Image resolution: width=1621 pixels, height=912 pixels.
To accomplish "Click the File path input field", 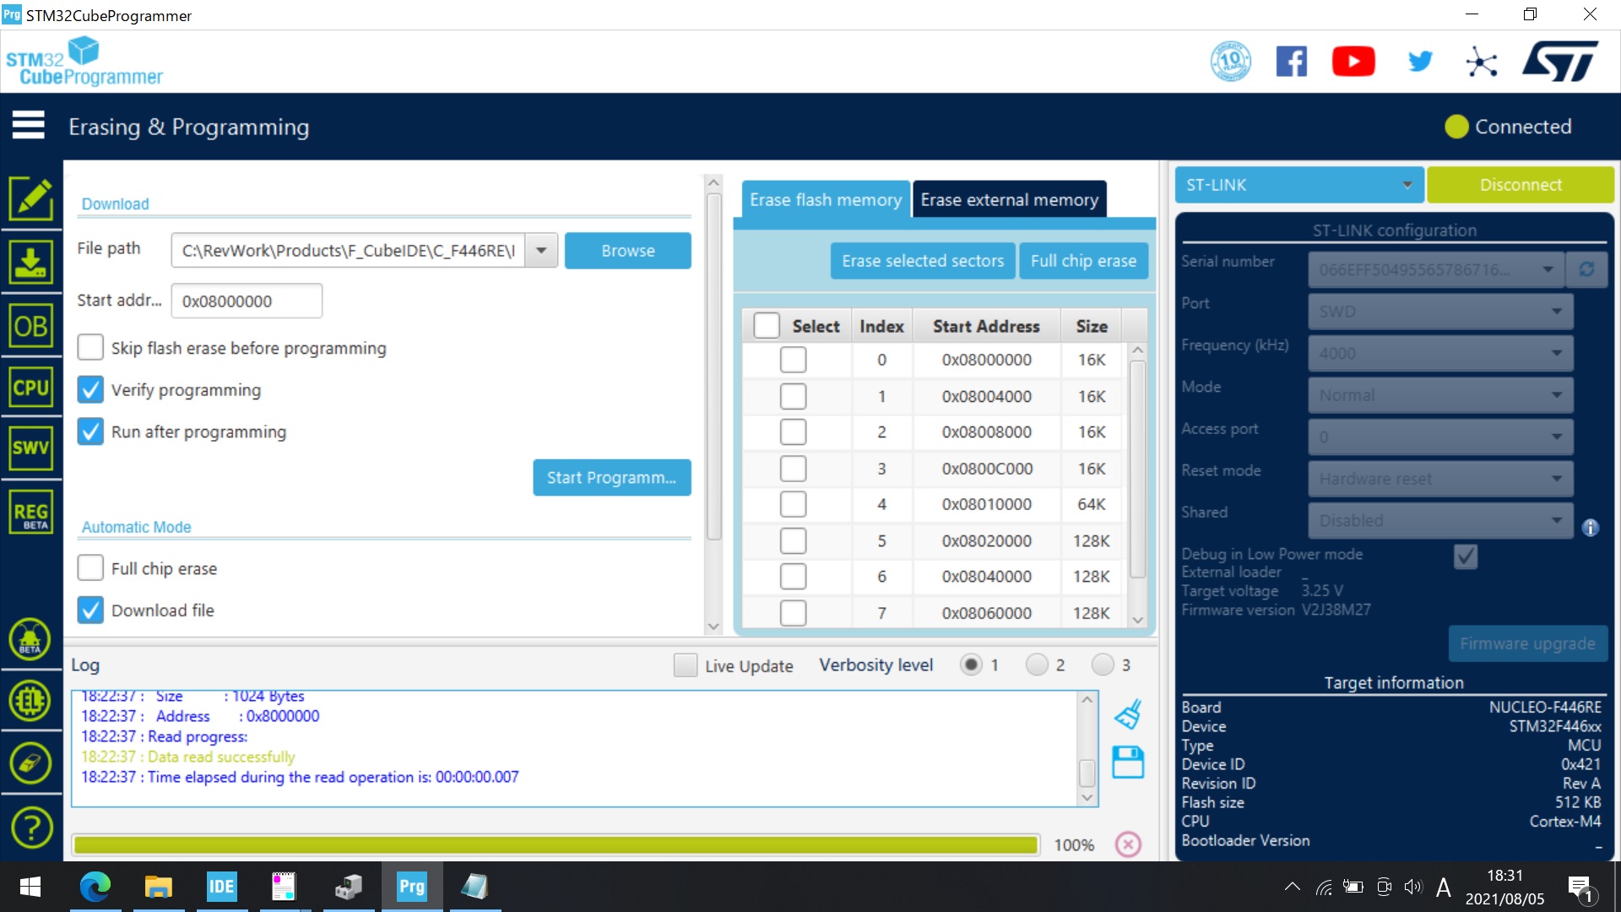I will click(x=349, y=251).
